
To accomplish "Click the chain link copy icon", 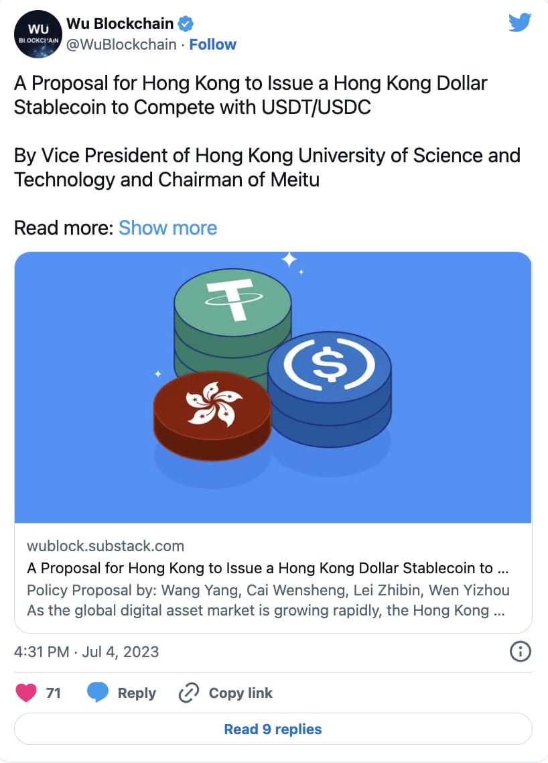I will click(189, 693).
